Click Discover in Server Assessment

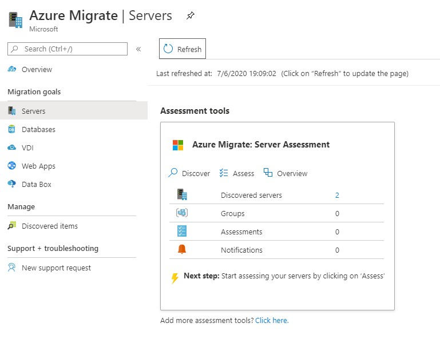189,173
